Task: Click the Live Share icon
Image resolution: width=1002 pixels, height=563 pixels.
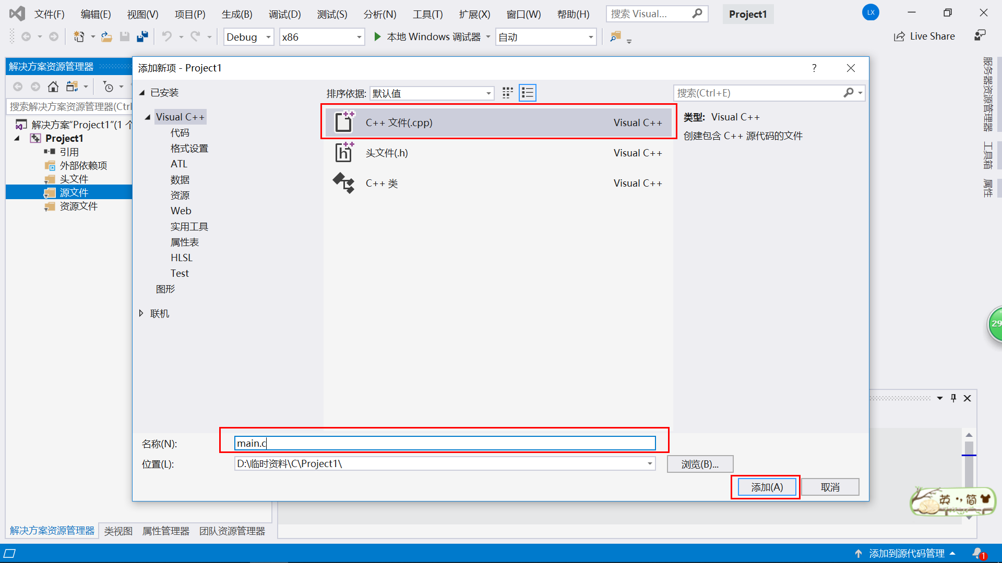Action: pyautogui.click(x=899, y=36)
